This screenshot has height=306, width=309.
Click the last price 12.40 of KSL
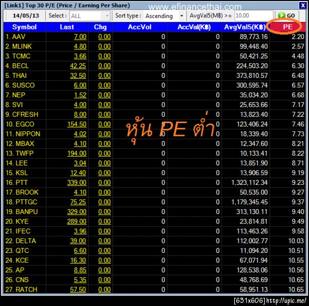[x=78, y=173]
